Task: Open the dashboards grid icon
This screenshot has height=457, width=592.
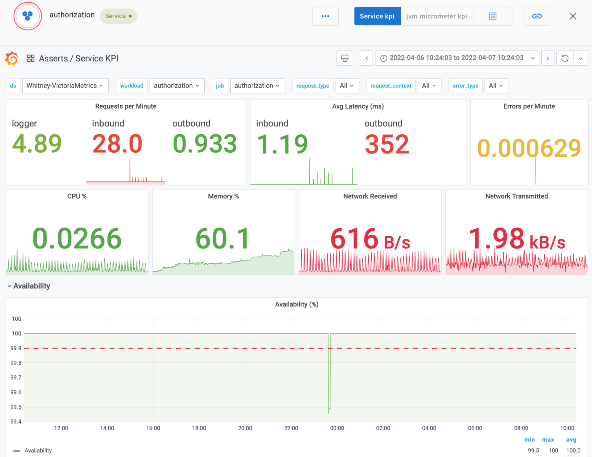Action: [31, 58]
